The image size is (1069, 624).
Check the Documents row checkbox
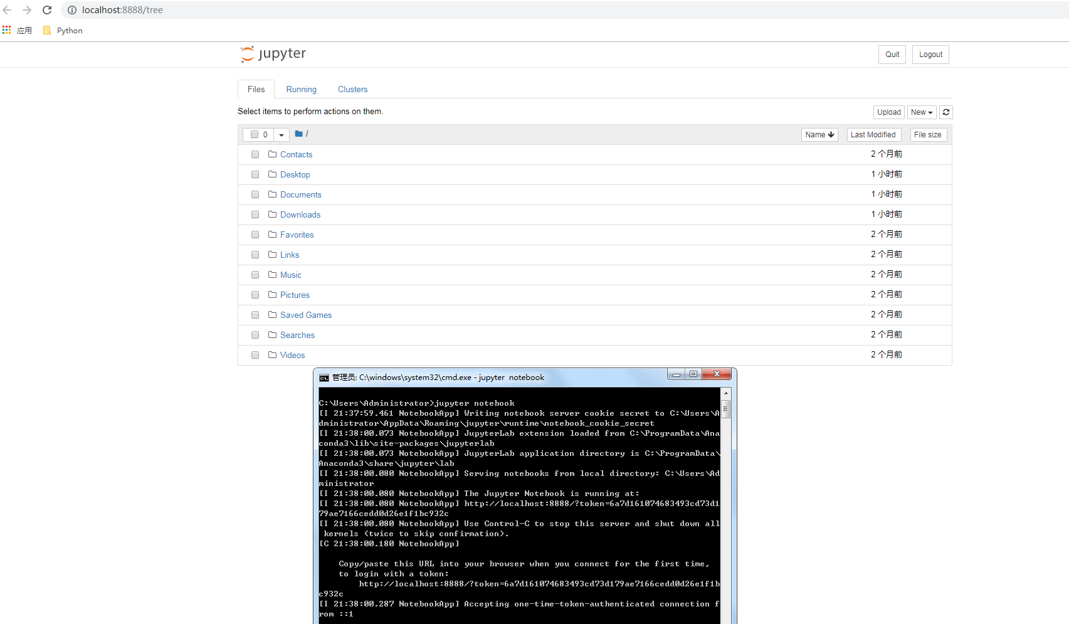(255, 194)
